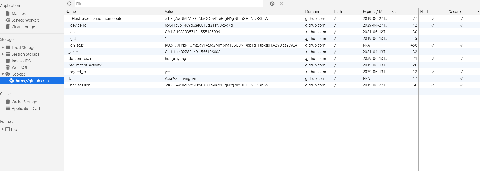Sort cookies by the Secure column

click(x=462, y=12)
